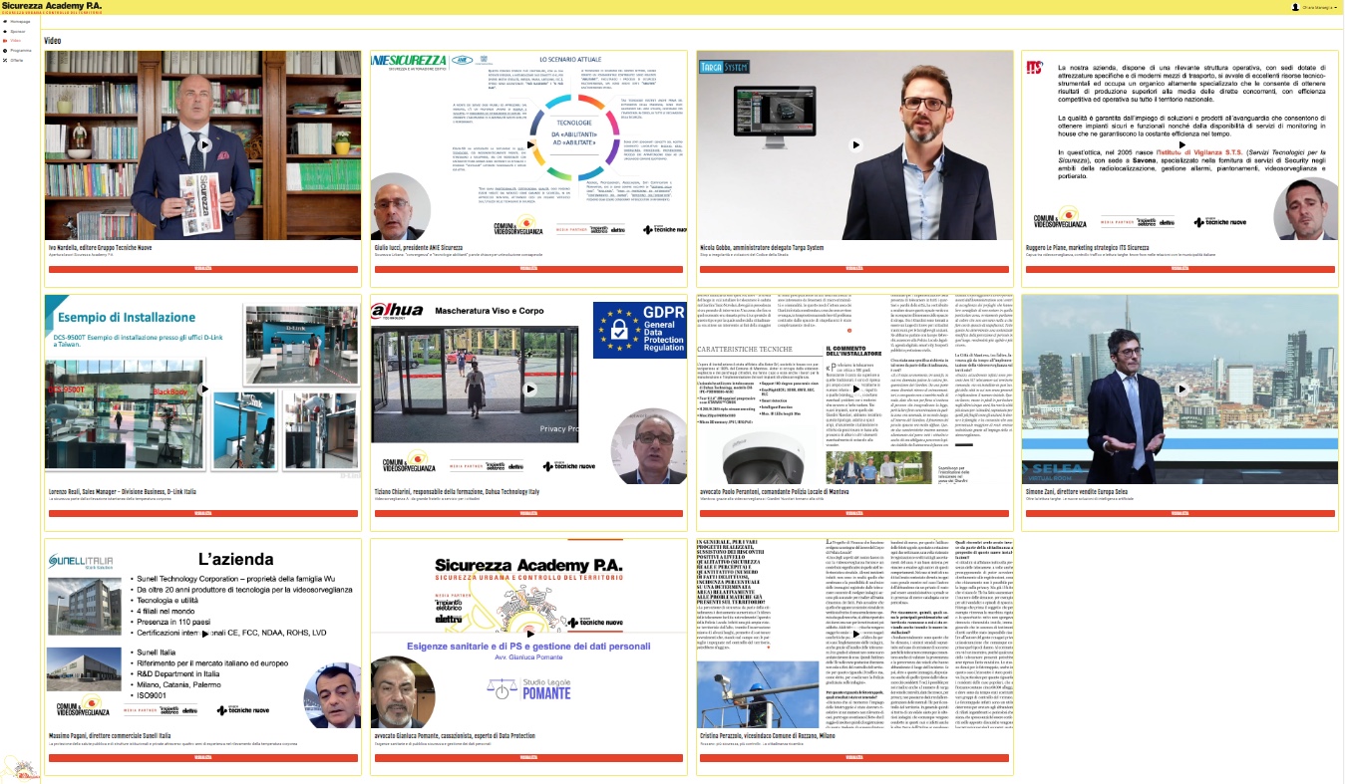Play the Ruggero Le Piane ITS video
This screenshot has height=784, width=1345.
pos(1179,144)
